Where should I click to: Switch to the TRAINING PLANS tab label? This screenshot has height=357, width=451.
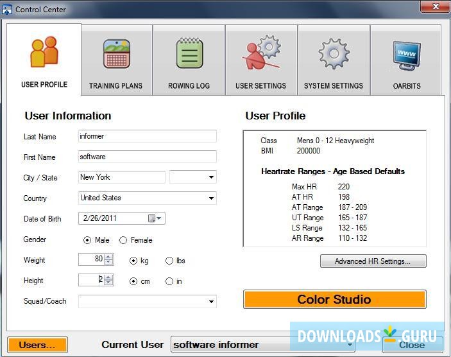tap(116, 86)
